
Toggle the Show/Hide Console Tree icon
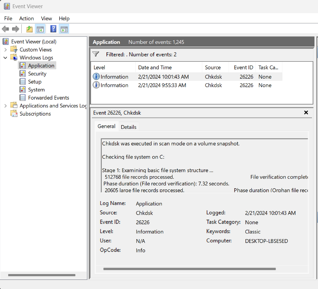40,29
